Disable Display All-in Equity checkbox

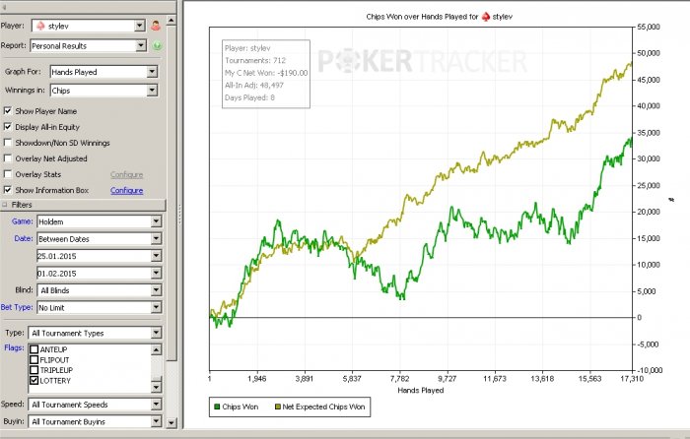click(8, 127)
